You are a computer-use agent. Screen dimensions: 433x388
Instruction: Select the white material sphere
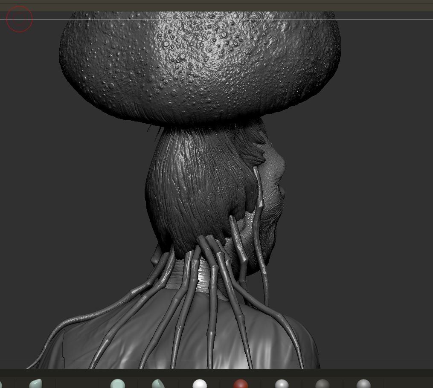click(200, 384)
